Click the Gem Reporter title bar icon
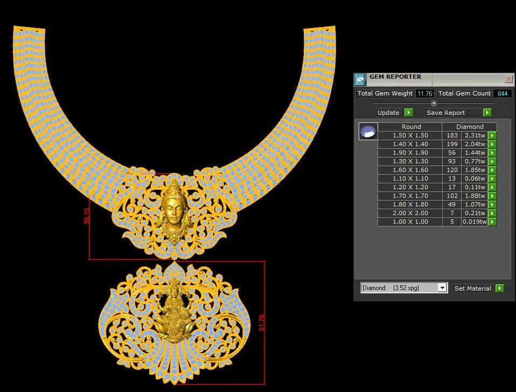This screenshot has width=516, height=392. click(x=360, y=79)
